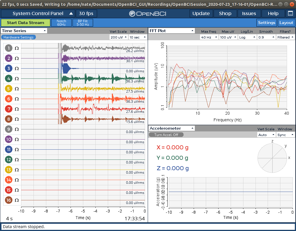Click the Ω icon next to channel 16

click(x=17, y=200)
